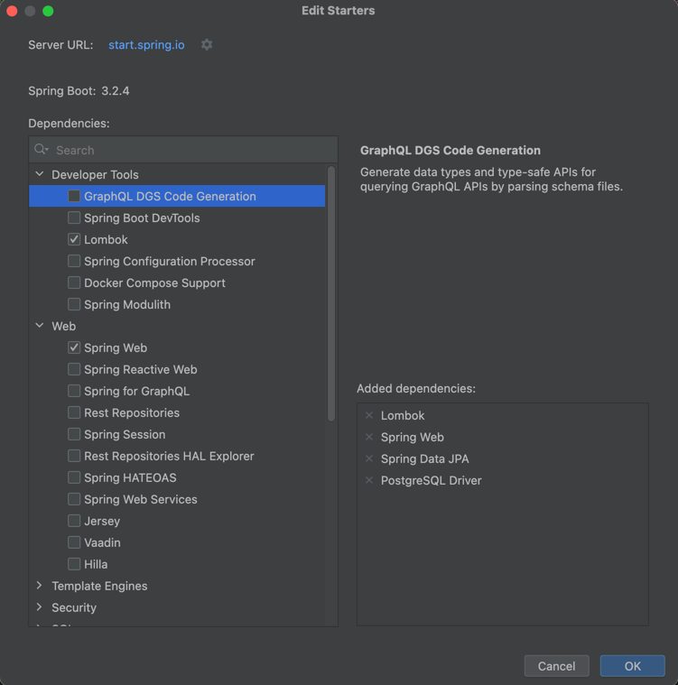This screenshot has width=678, height=685.
Task: Open the start.spring.io server link
Action: tap(146, 45)
